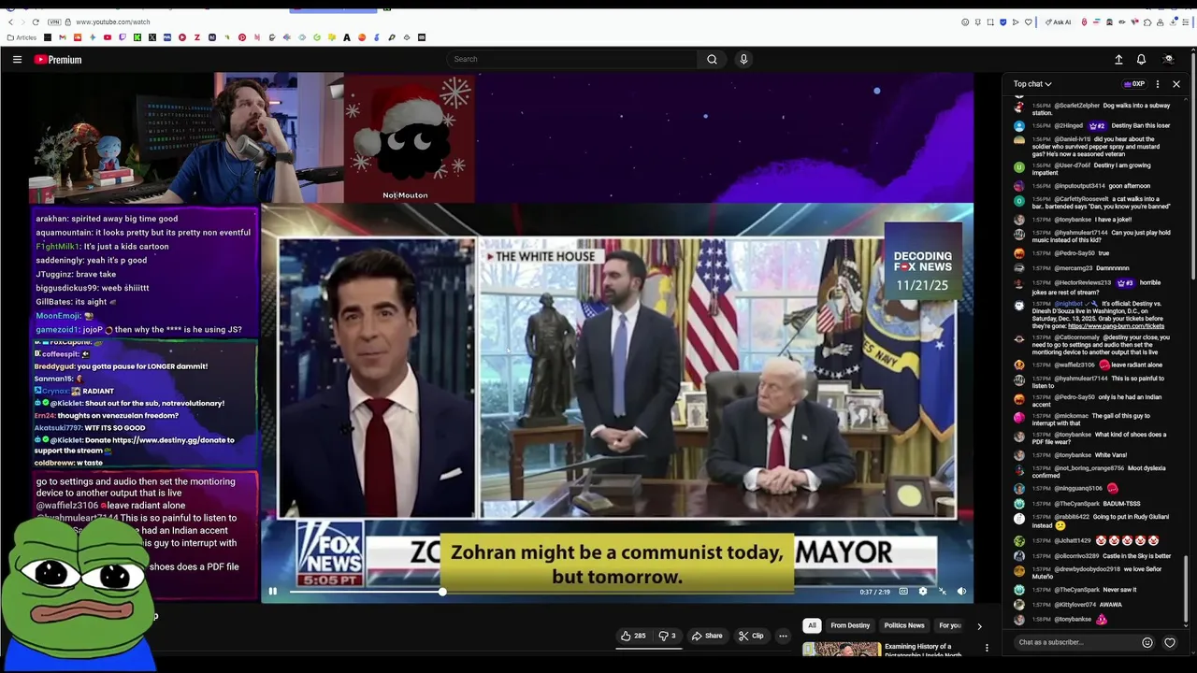
Task: Seek using the video progress bar handle
Action: tap(442, 591)
